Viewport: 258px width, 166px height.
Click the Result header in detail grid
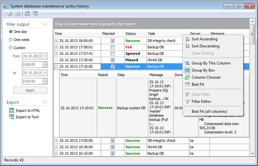coord(107,75)
